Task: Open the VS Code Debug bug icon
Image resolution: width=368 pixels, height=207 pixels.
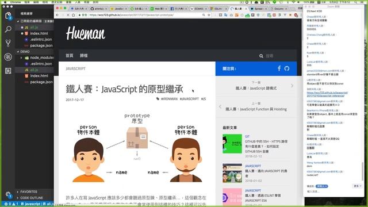Action: [8, 57]
